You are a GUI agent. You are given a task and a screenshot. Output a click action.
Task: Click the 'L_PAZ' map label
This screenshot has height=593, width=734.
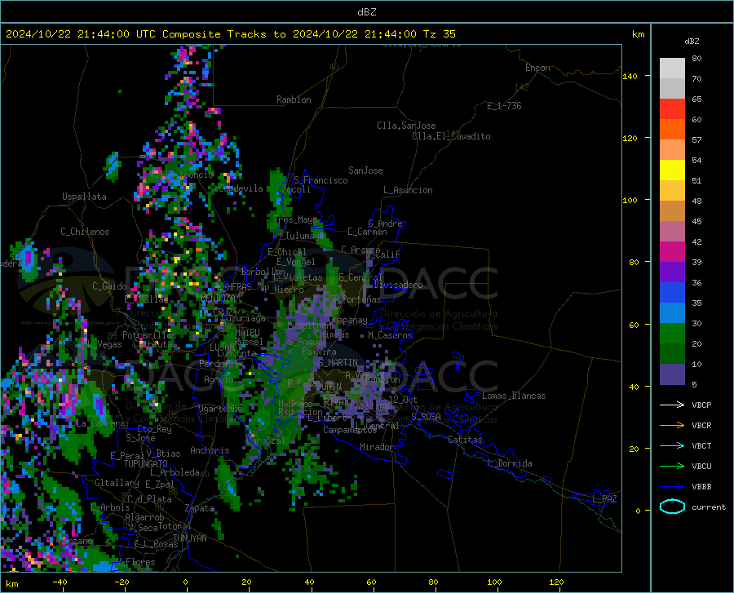click(x=604, y=499)
